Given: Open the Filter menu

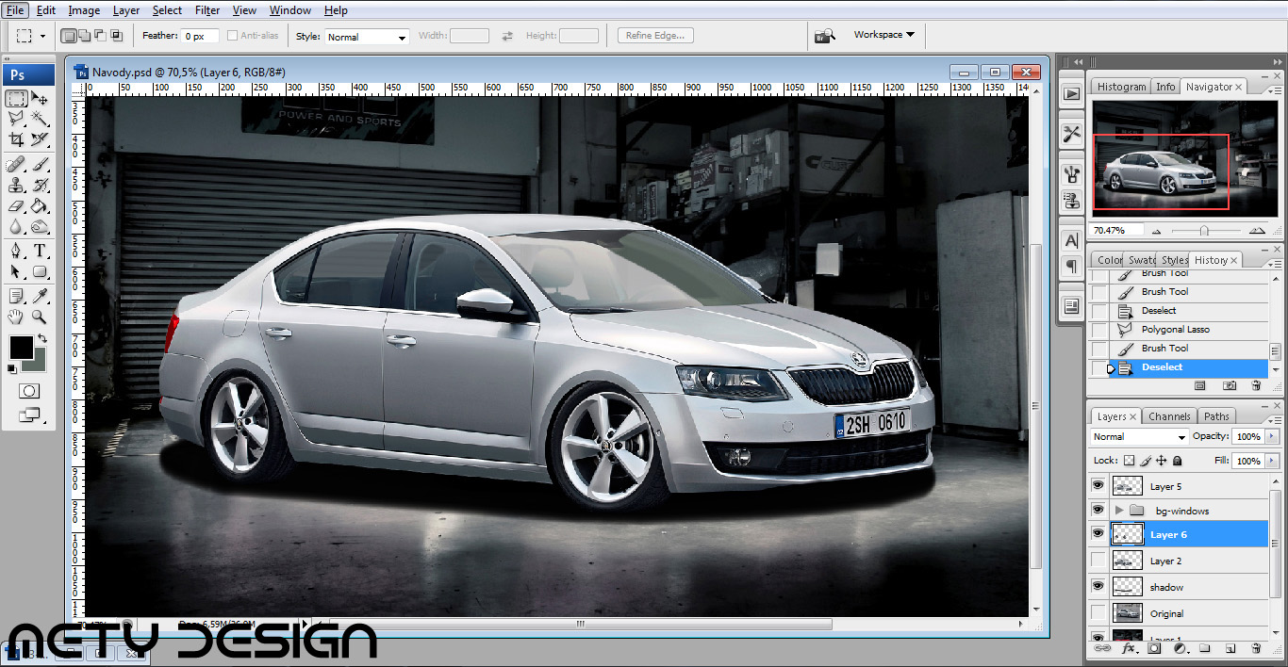Looking at the screenshot, I should [x=207, y=10].
